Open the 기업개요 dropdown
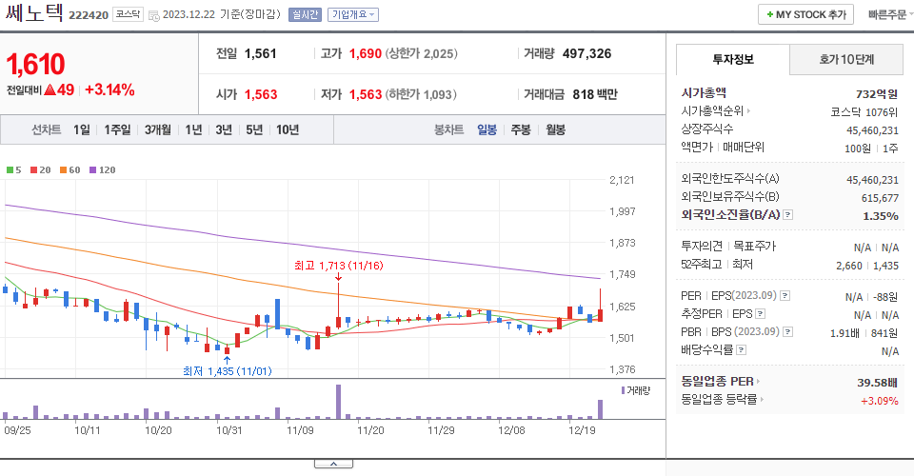This screenshot has height=476, width=914. (352, 14)
